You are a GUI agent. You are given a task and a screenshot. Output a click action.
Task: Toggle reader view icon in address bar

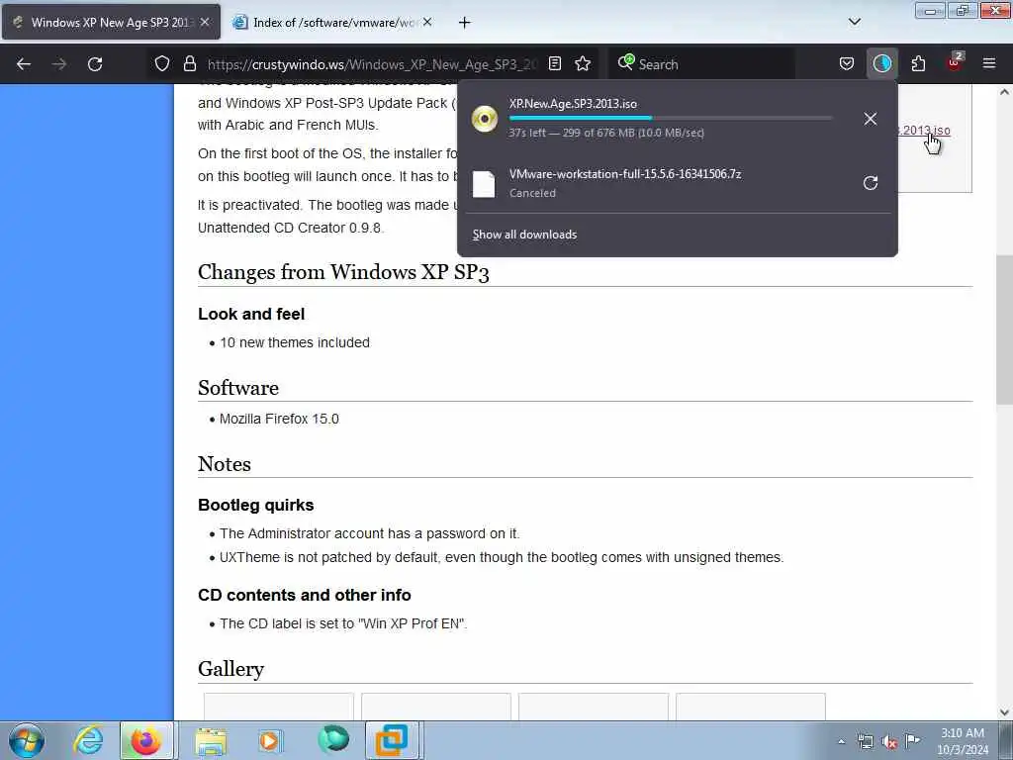(555, 63)
